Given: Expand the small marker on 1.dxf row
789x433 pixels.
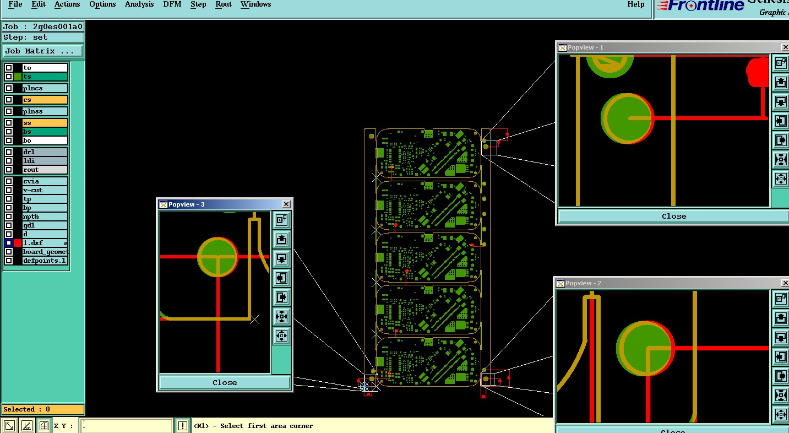Looking at the screenshot, I should [66, 243].
